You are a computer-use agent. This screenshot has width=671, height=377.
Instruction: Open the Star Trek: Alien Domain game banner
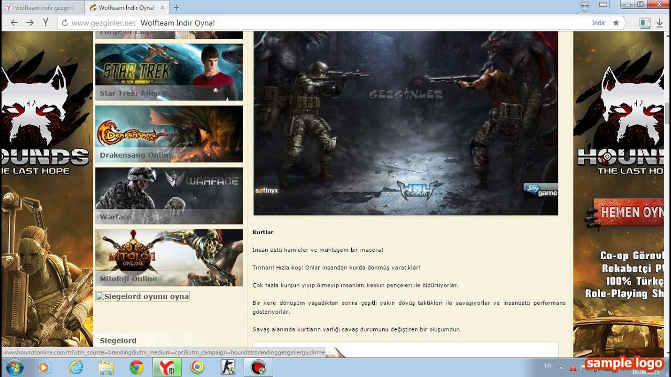pyautogui.click(x=169, y=72)
